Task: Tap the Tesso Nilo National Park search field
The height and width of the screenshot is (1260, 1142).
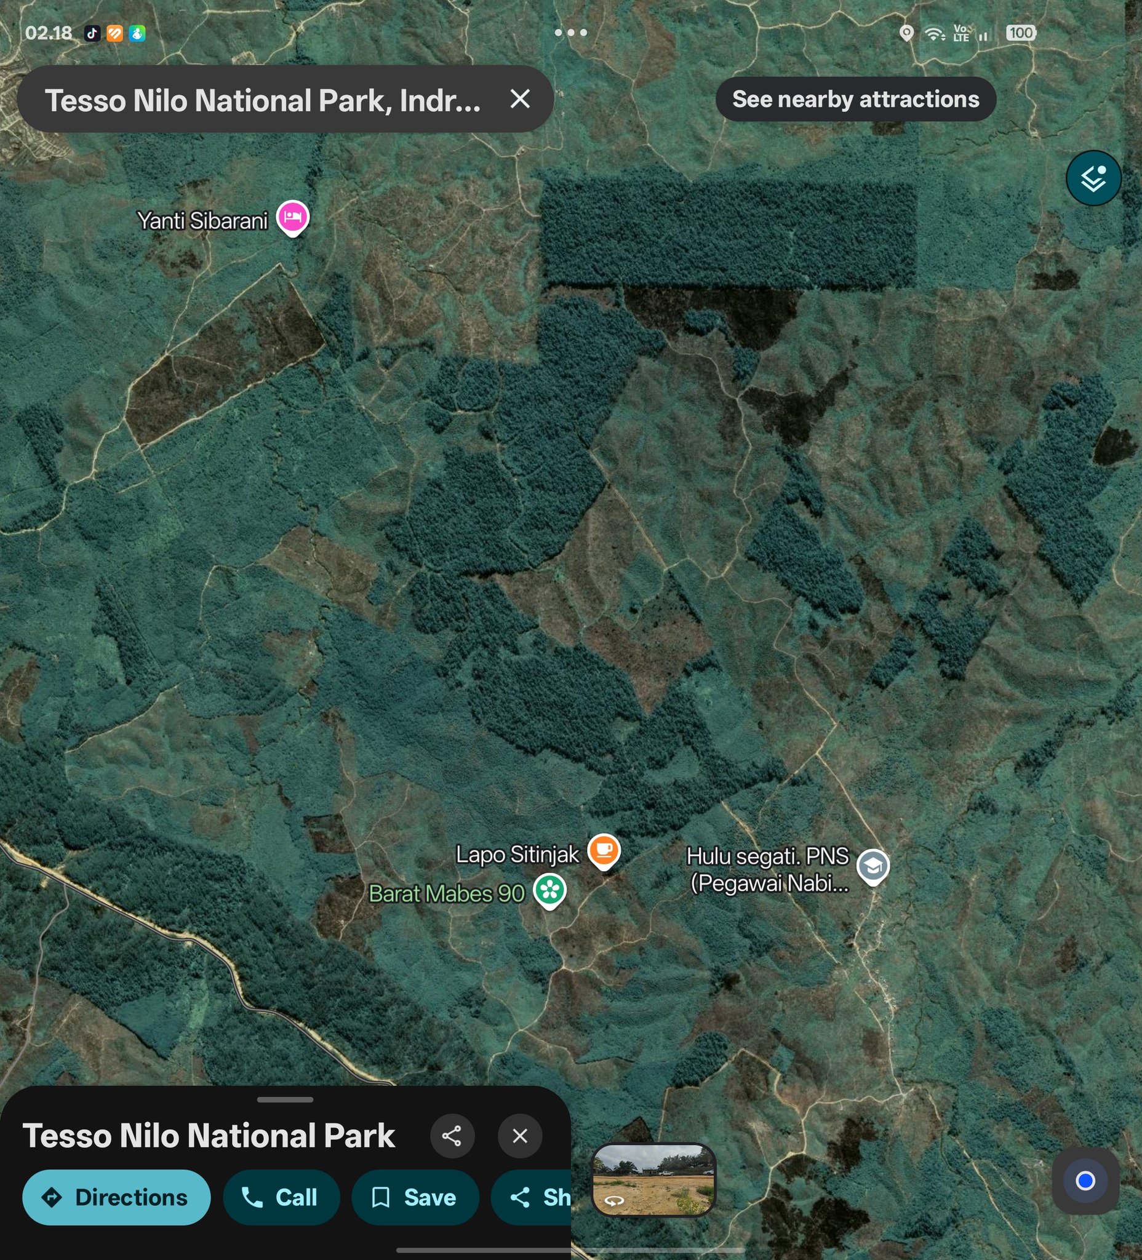Action: [x=285, y=99]
